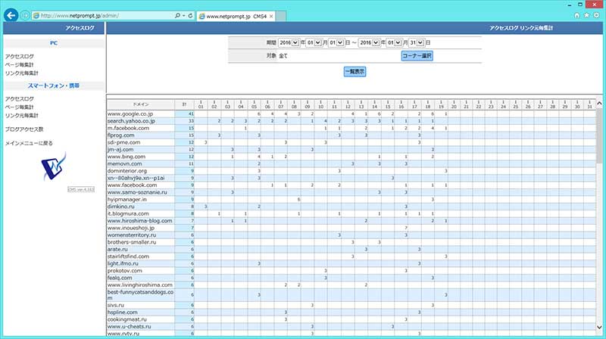606x339 pixels.
Task: Click the CMS logo image in sidebar
Action: click(54, 166)
